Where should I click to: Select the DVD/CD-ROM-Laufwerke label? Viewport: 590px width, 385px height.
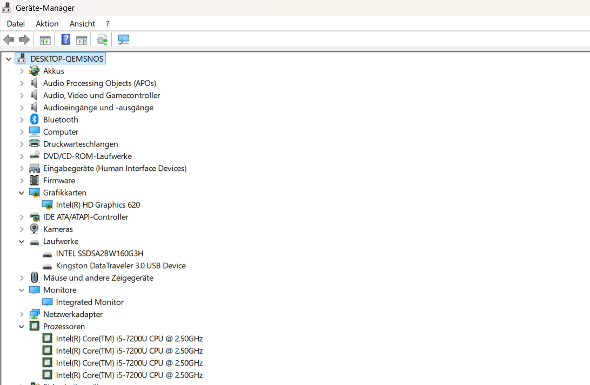pos(88,156)
